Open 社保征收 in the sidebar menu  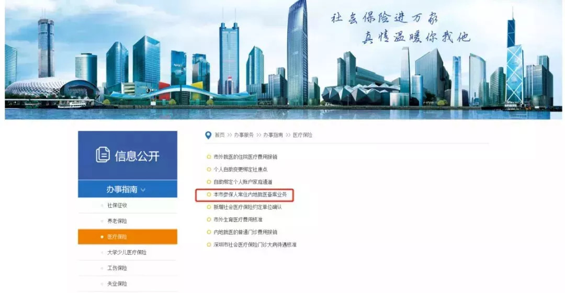(117, 206)
